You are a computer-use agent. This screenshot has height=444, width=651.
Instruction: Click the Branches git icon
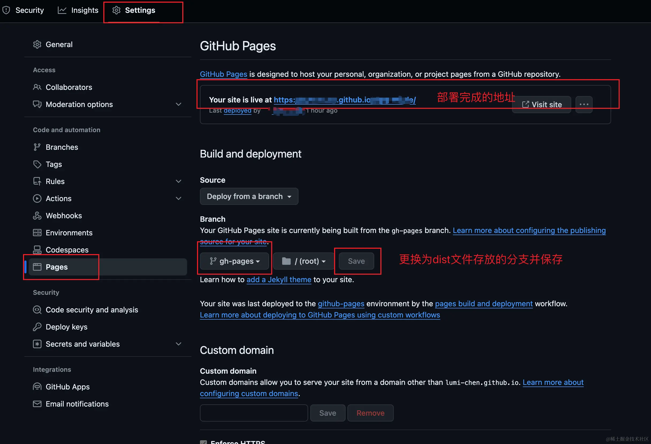tap(37, 147)
